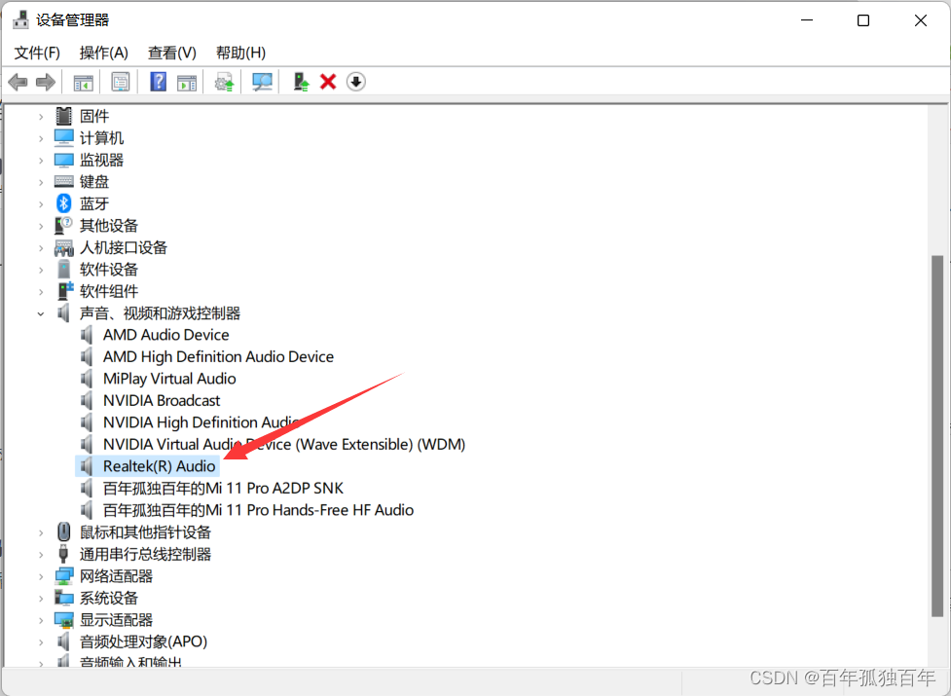Viewport: 951px width, 696px height.
Task: Open the Properties toolbar icon
Action: (120, 82)
